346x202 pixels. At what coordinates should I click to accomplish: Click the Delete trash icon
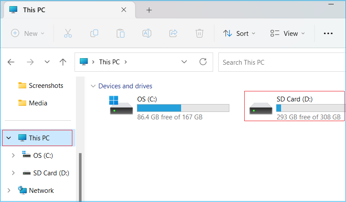(x=199, y=33)
